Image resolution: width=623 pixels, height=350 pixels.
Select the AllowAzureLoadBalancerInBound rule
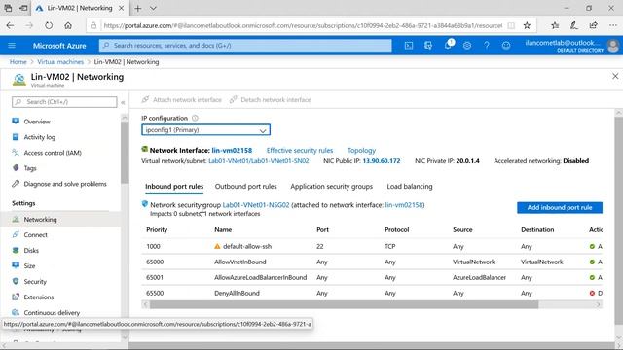(372, 277)
